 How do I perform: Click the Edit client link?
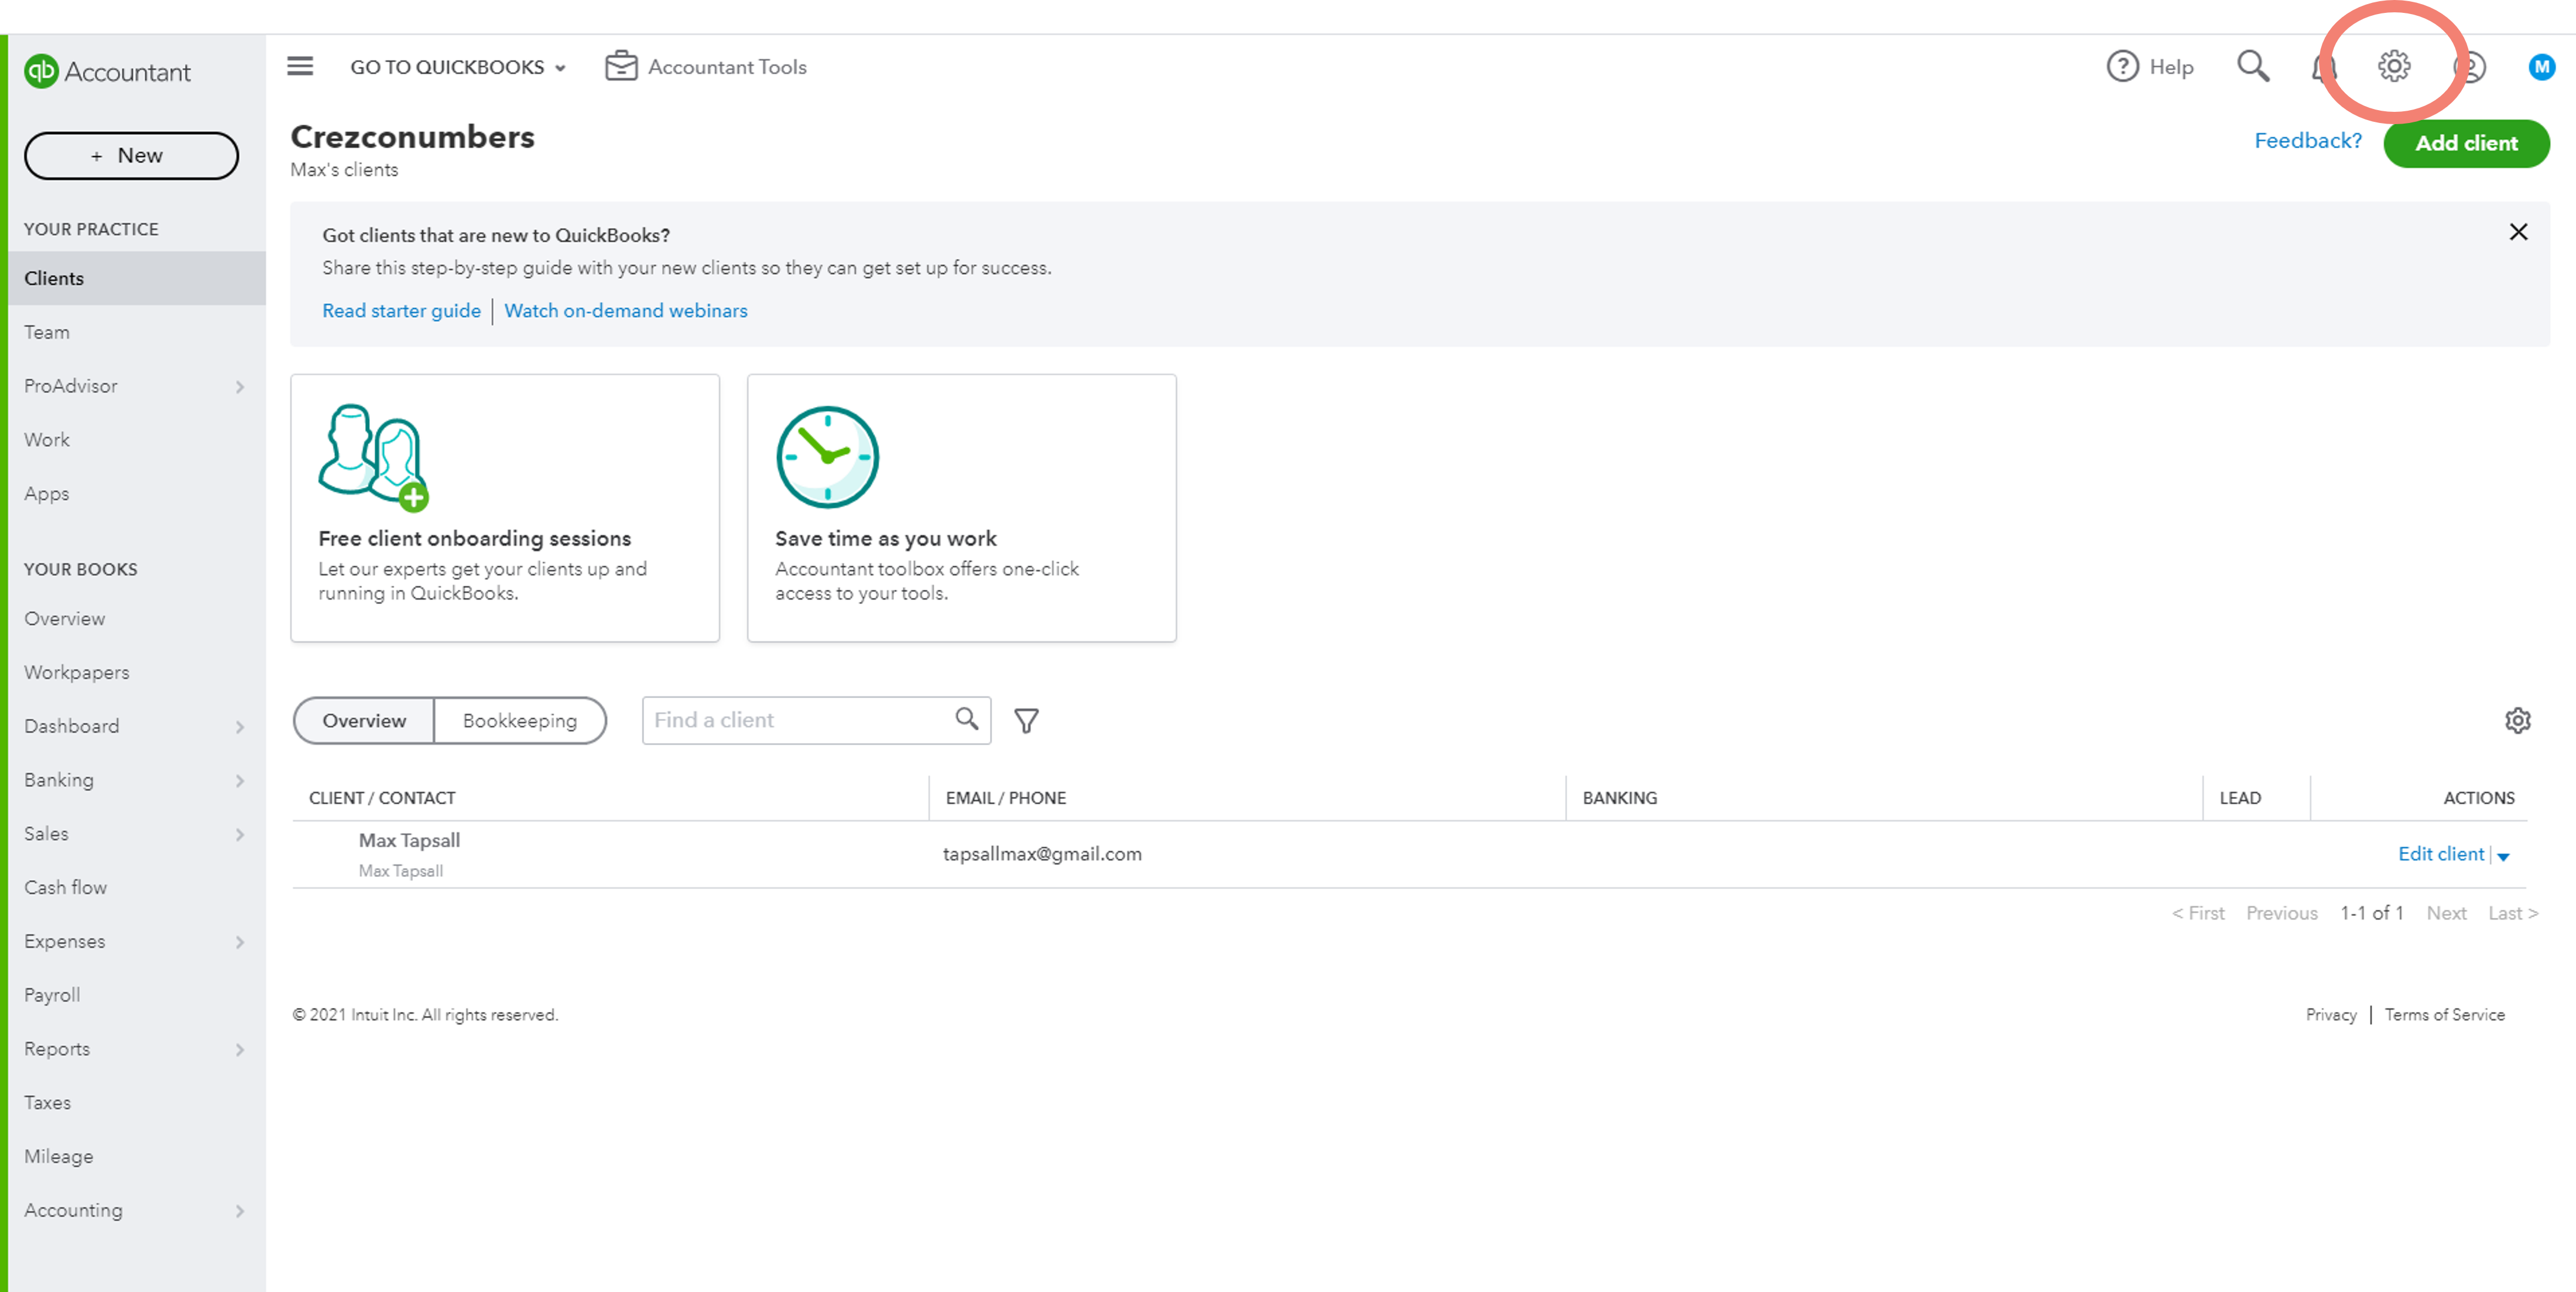coord(2441,854)
